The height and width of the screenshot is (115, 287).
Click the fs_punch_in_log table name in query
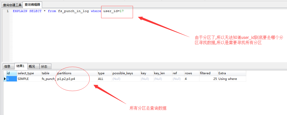pos(73,11)
